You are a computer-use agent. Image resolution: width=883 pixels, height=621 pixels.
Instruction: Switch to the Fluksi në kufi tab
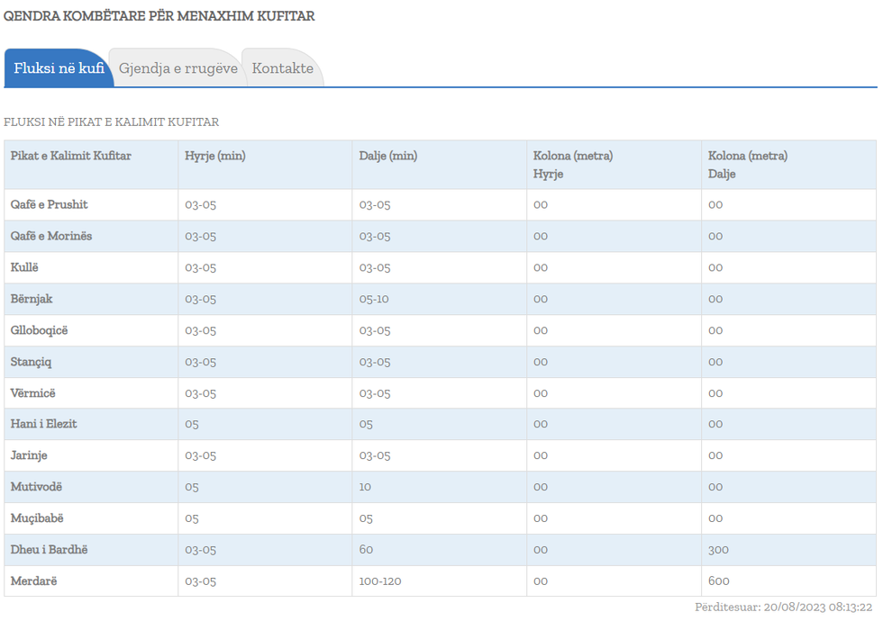59,68
